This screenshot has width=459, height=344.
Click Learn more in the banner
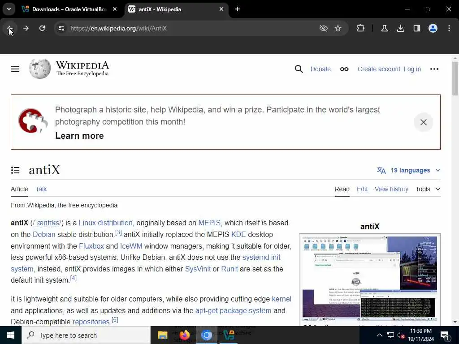coord(79,136)
